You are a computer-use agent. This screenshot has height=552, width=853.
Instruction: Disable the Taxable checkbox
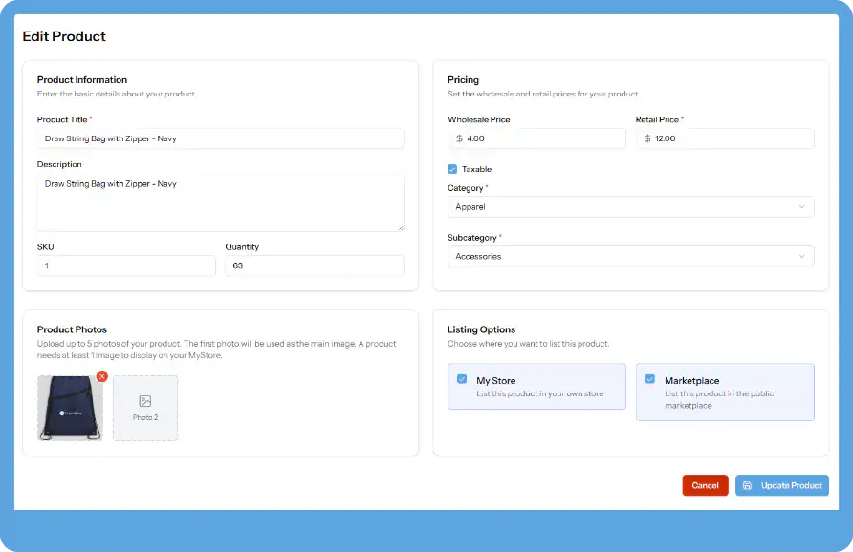point(452,167)
